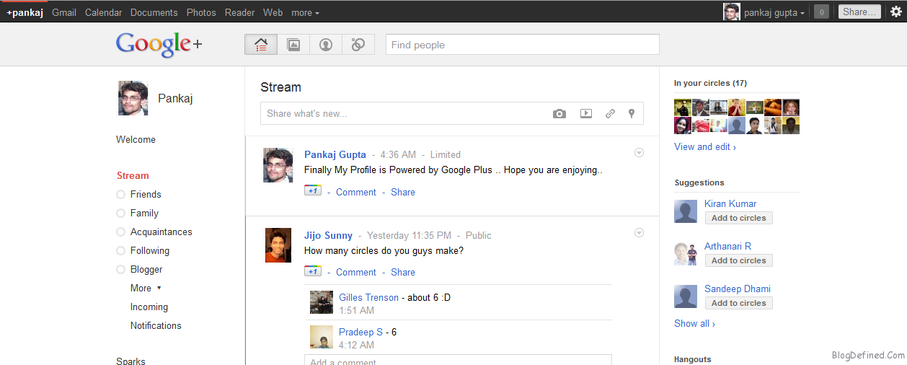Viewport: 907px width, 365px height.
Task: Add Kiran Kumar to circles
Action: click(738, 218)
